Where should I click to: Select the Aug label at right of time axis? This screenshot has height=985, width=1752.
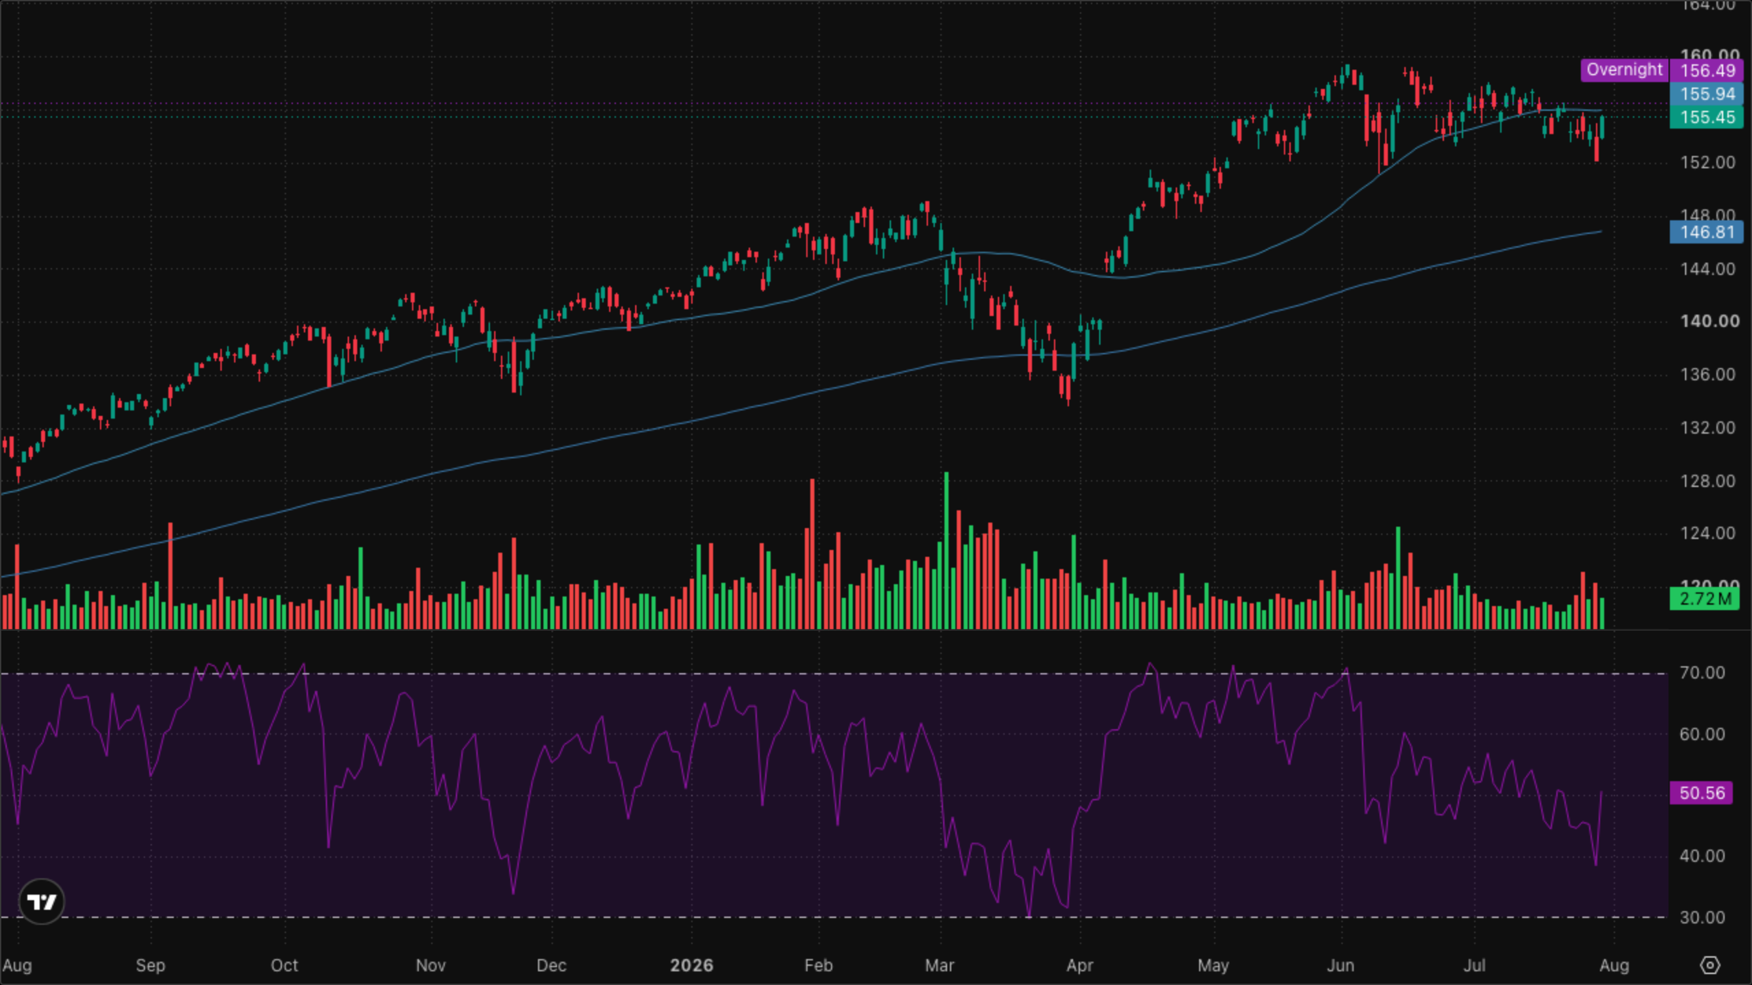[x=1614, y=965]
